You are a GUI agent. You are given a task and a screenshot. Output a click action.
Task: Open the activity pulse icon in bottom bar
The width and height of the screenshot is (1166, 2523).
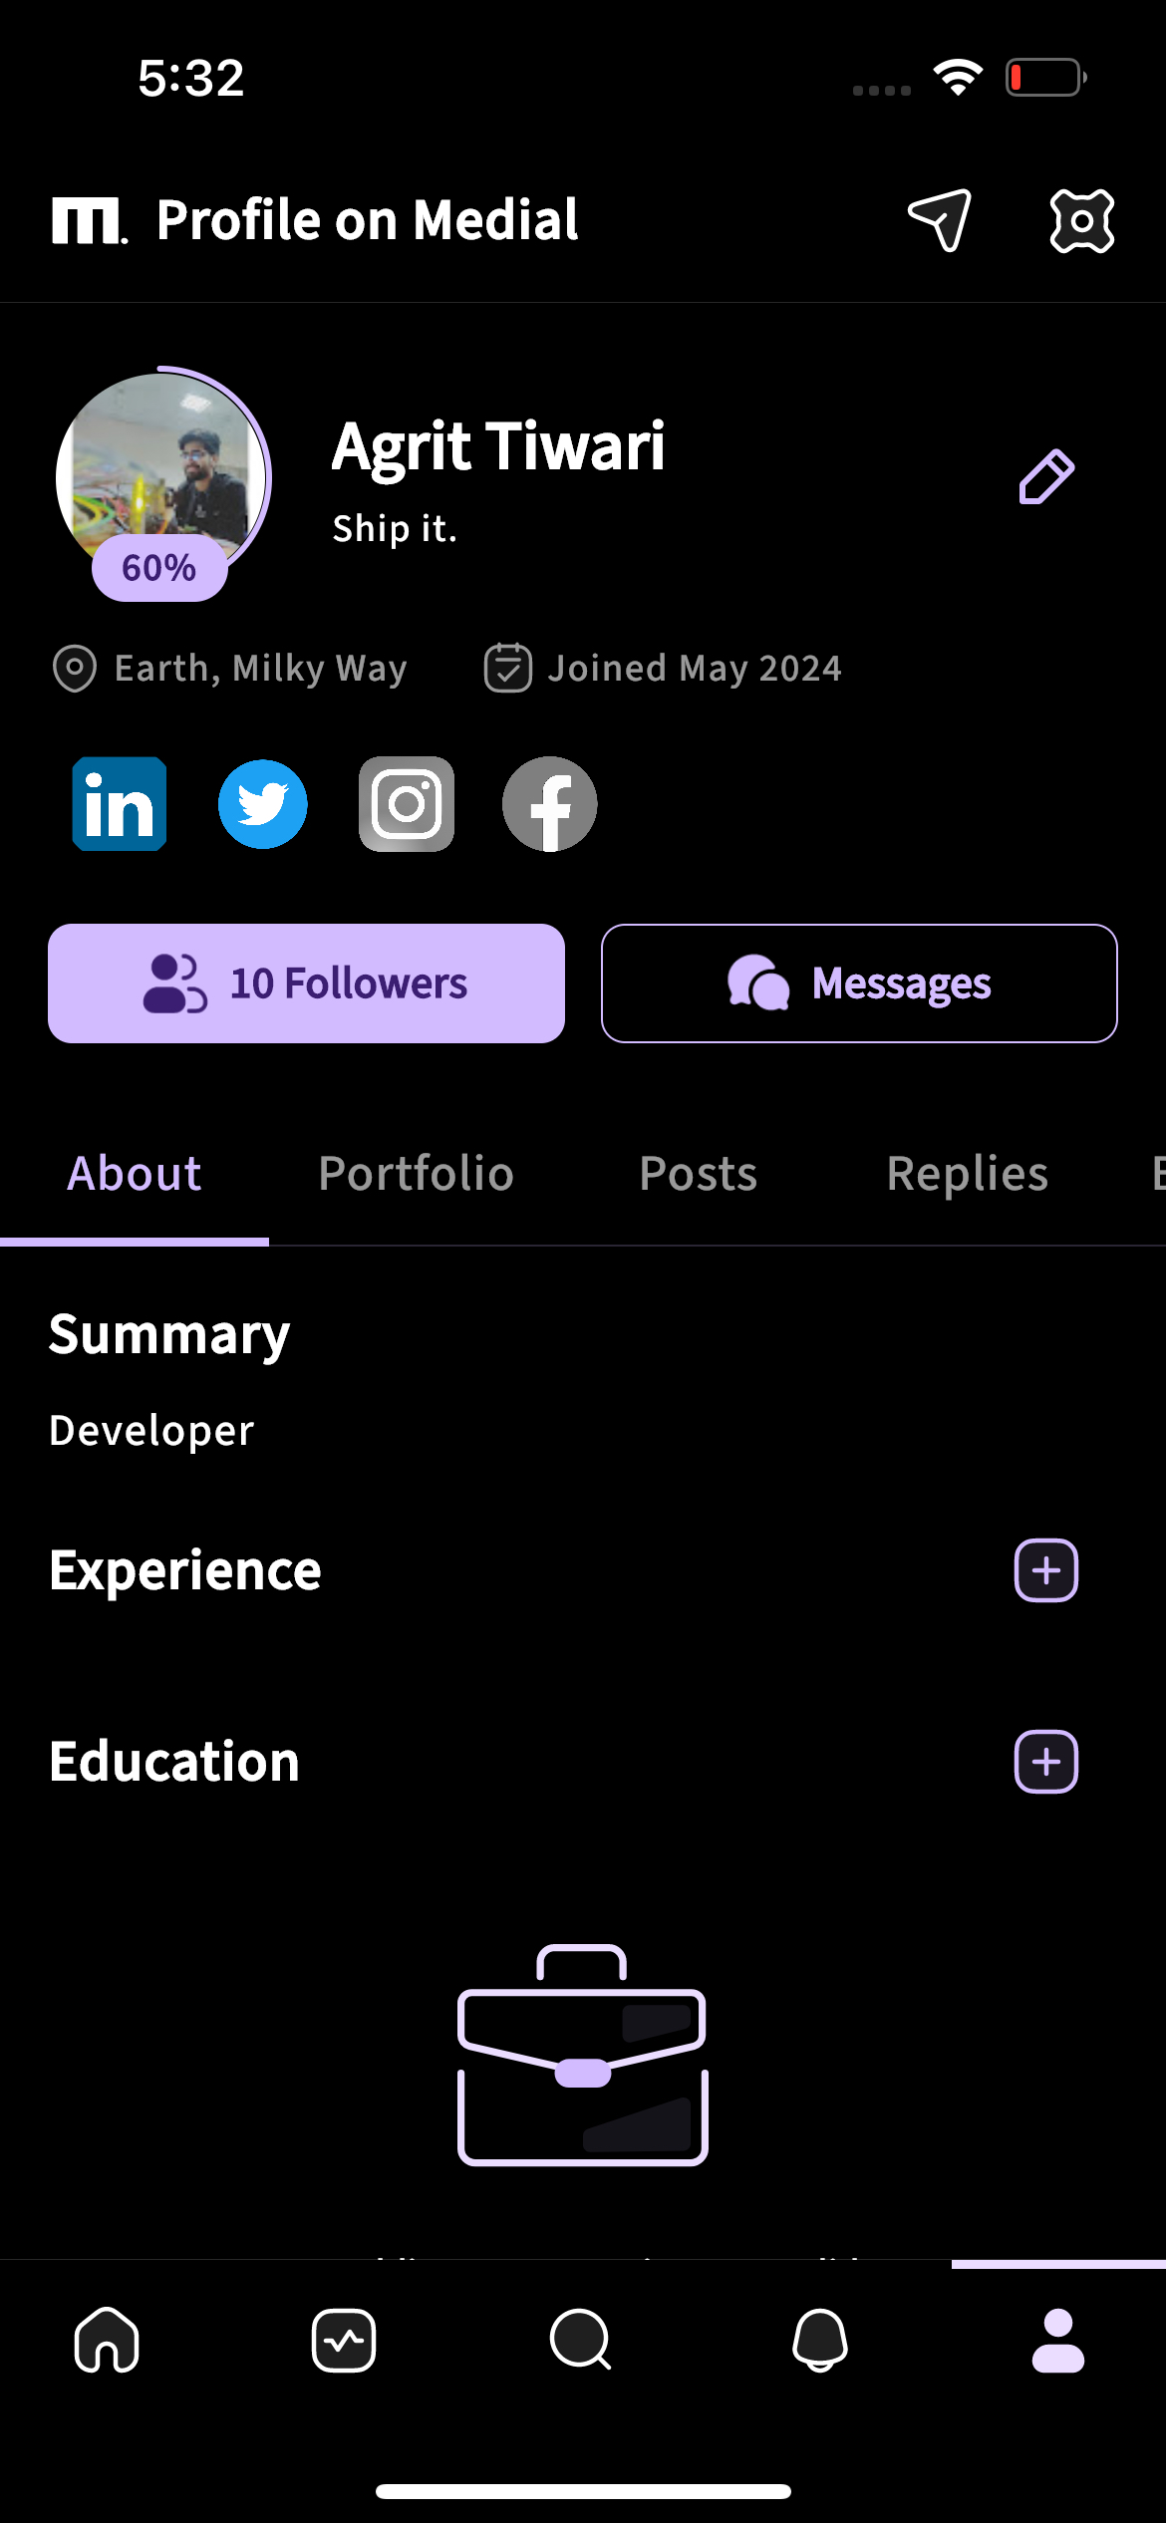344,2340
